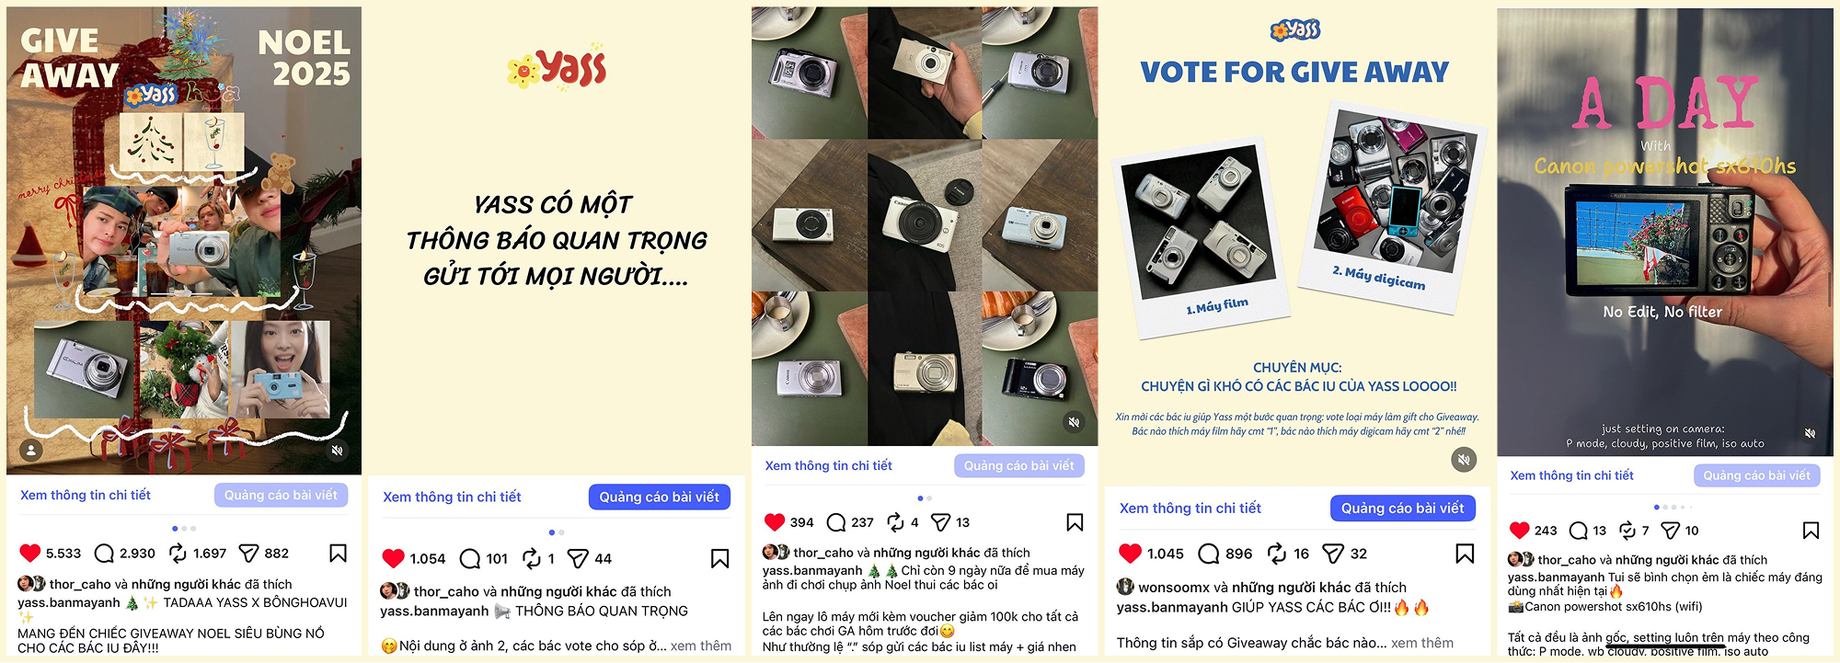Bookmark the Thông báo quan trọng post
1840x663 pixels.
click(x=720, y=558)
